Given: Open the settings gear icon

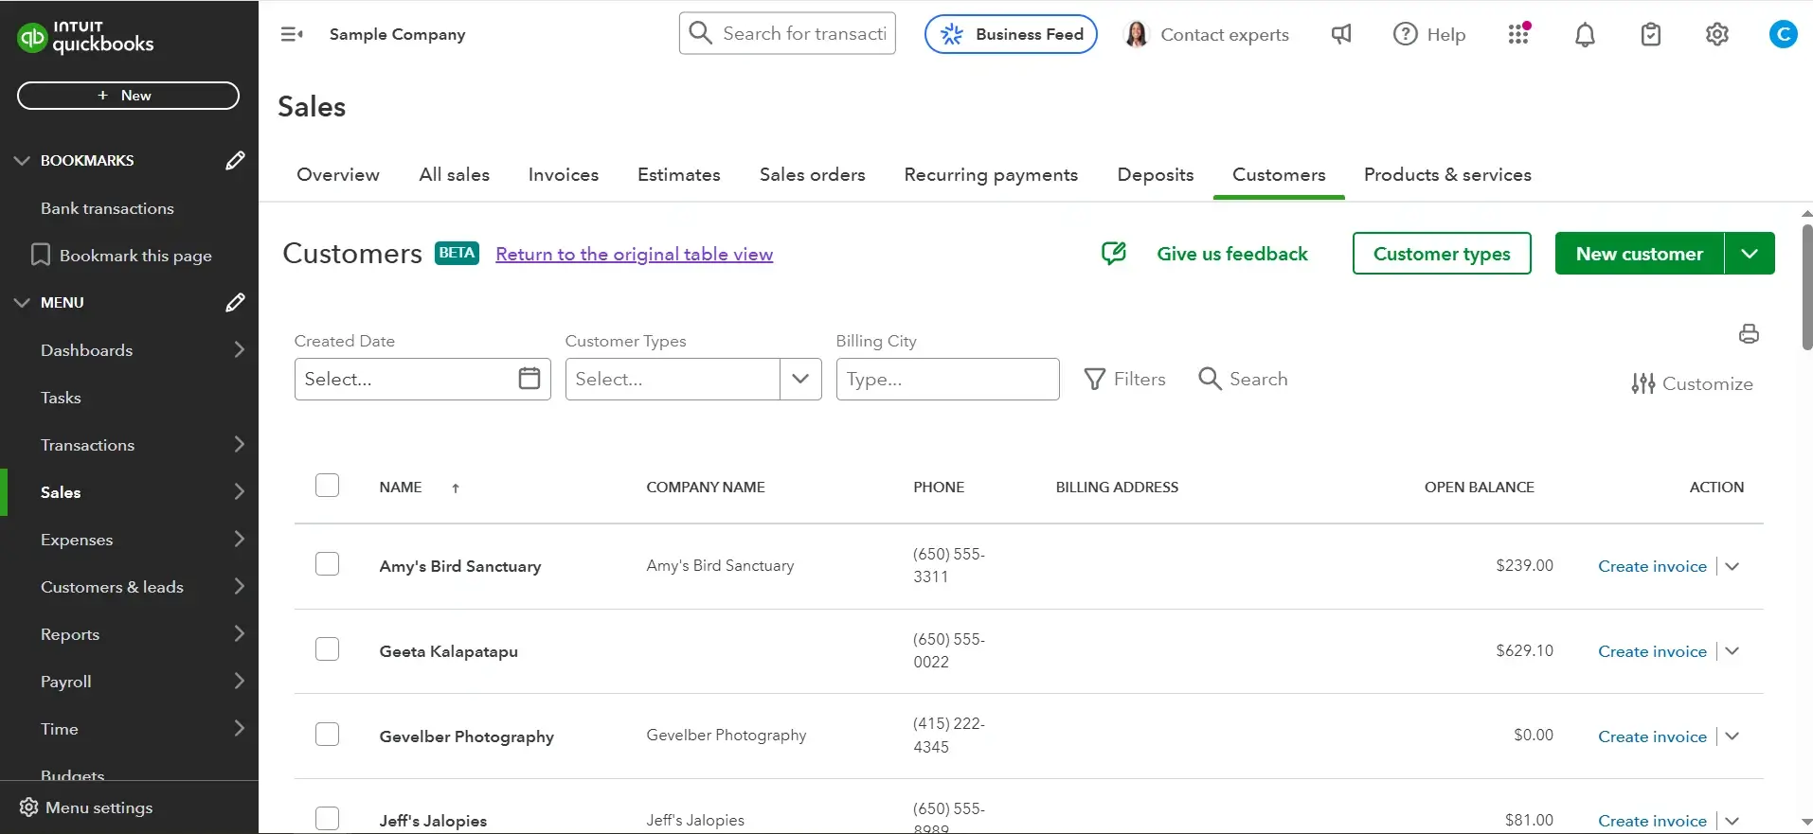Looking at the screenshot, I should [x=1717, y=34].
